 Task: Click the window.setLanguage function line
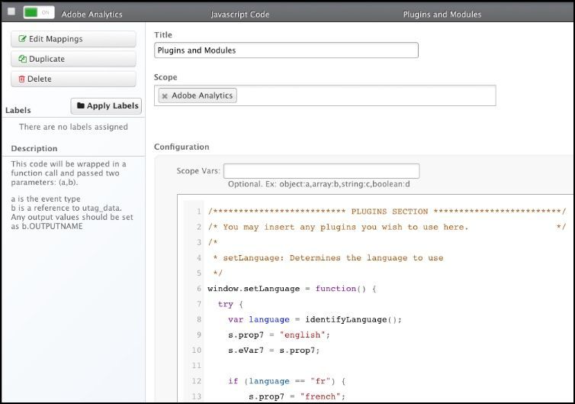[x=292, y=289]
